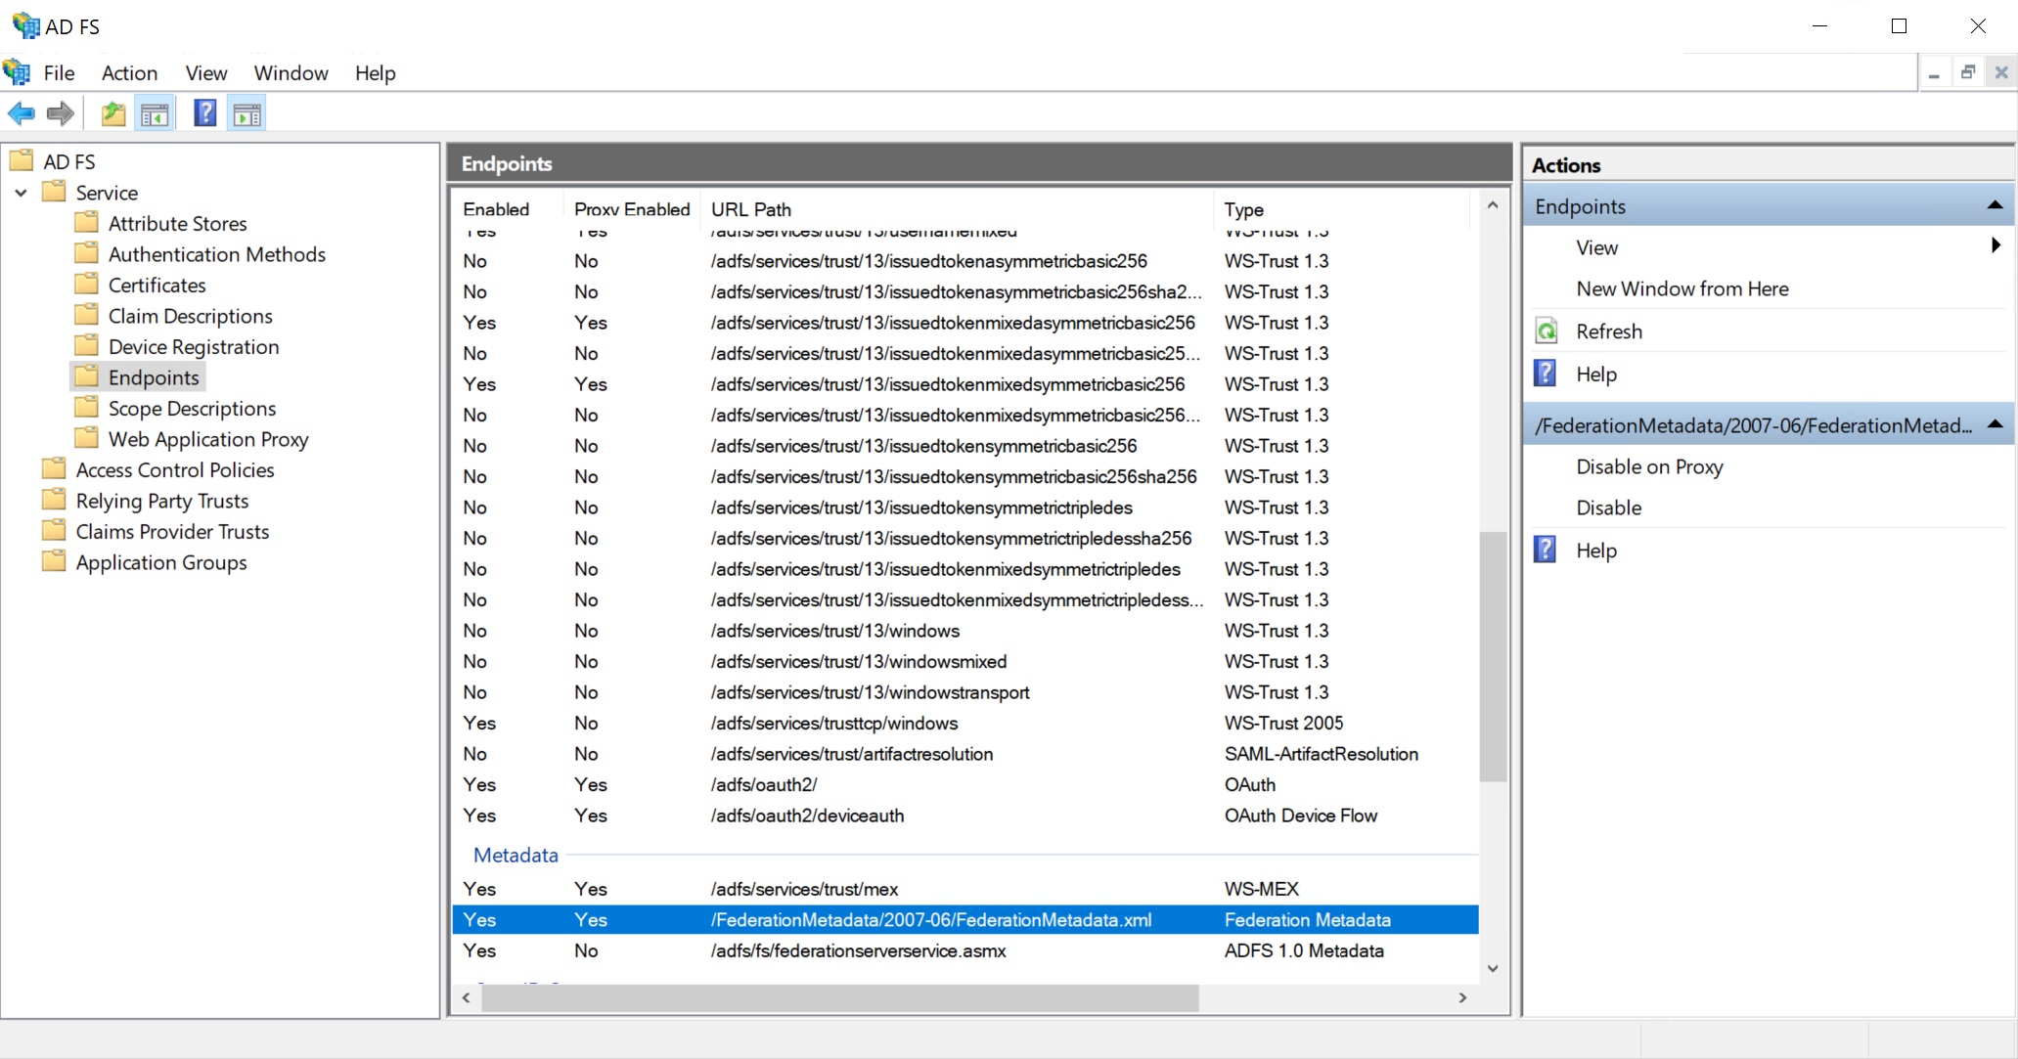Click the Disable action
Screen dimensions: 2018x1059
(x=1608, y=507)
